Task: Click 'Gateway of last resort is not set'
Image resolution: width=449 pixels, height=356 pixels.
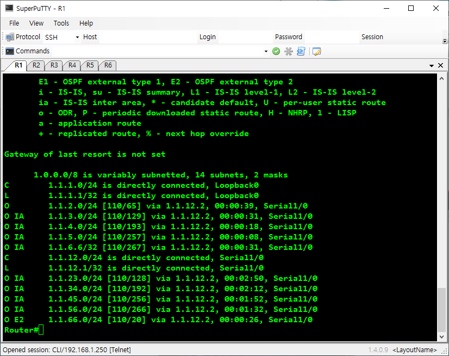Action: tap(85, 155)
